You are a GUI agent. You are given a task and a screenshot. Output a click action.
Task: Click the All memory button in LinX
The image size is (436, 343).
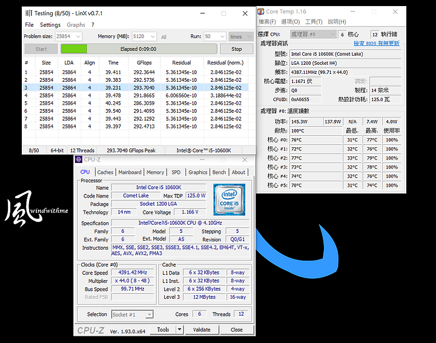tap(163, 37)
